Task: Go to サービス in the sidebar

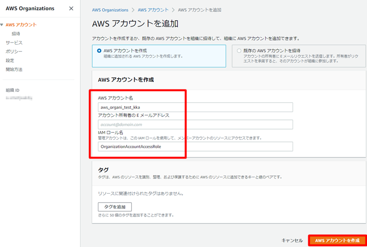Action: coord(14,43)
